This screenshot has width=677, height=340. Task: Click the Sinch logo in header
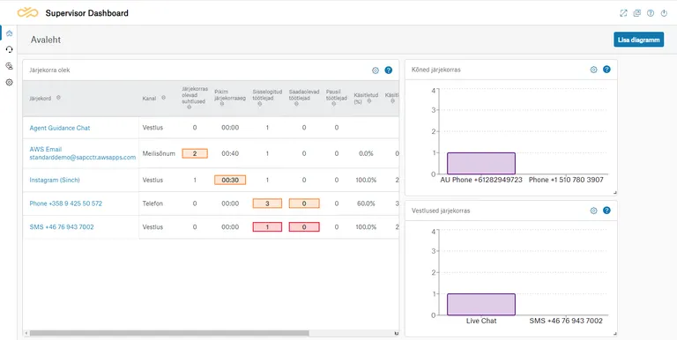(x=27, y=13)
